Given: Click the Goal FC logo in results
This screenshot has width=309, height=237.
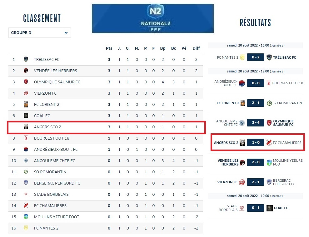Looking at the screenshot, I should [x=269, y=208].
